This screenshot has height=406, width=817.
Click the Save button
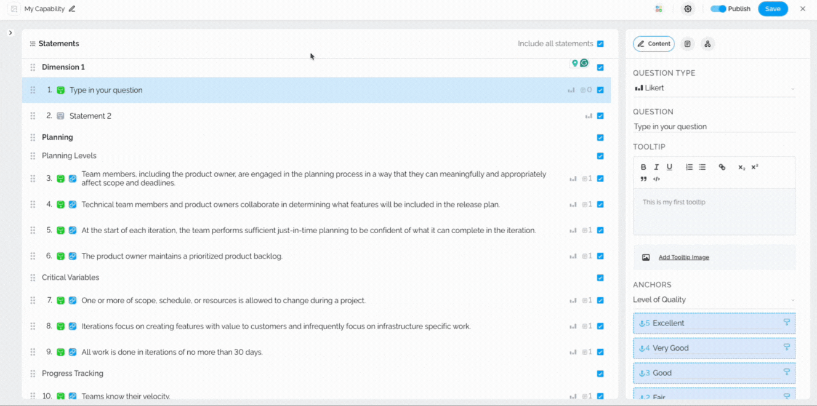[x=773, y=9]
